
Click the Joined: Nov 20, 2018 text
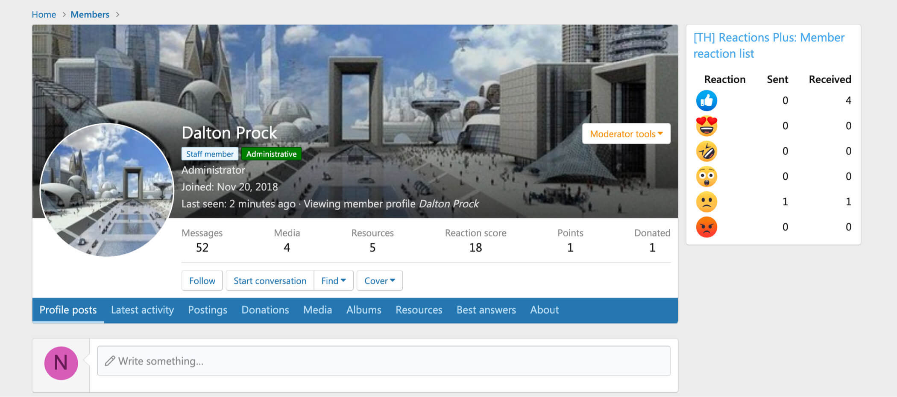point(229,187)
